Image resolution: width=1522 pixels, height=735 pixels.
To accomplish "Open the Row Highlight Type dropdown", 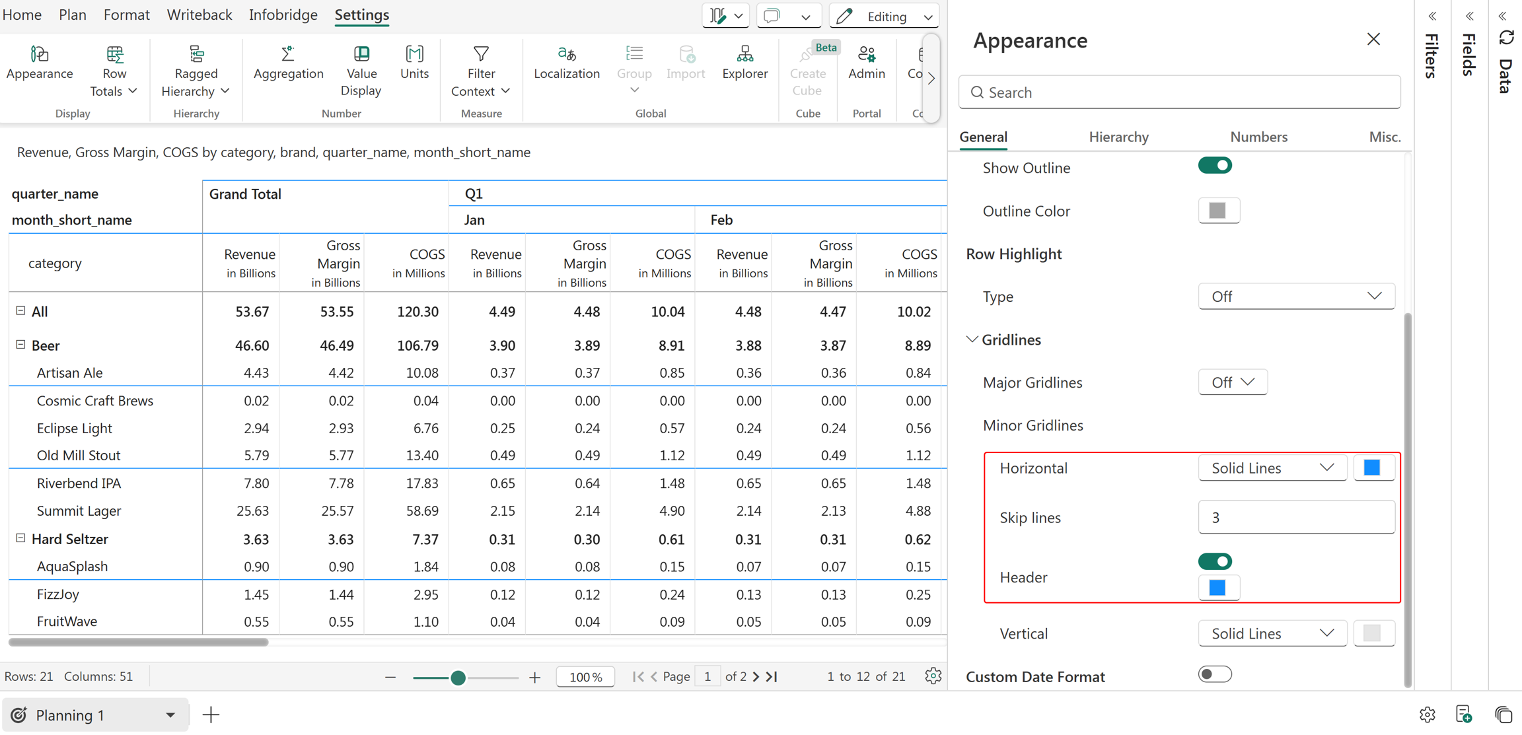I will (1296, 297).
